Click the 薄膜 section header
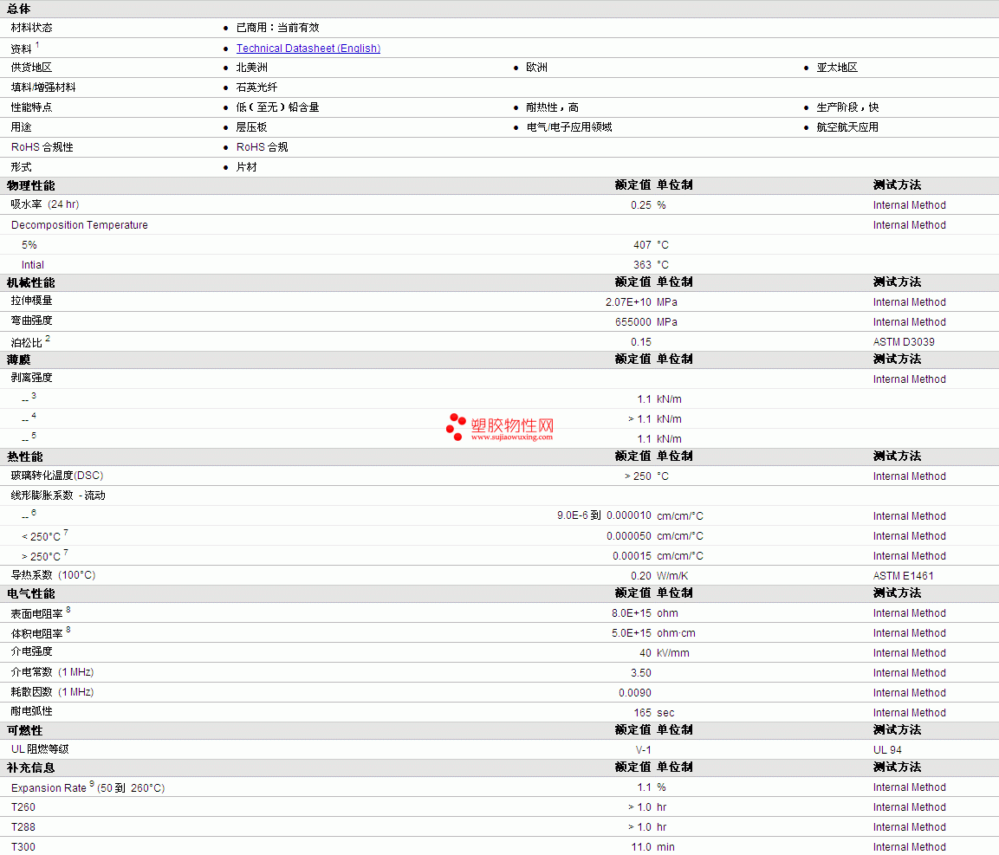 coord(18,360)
